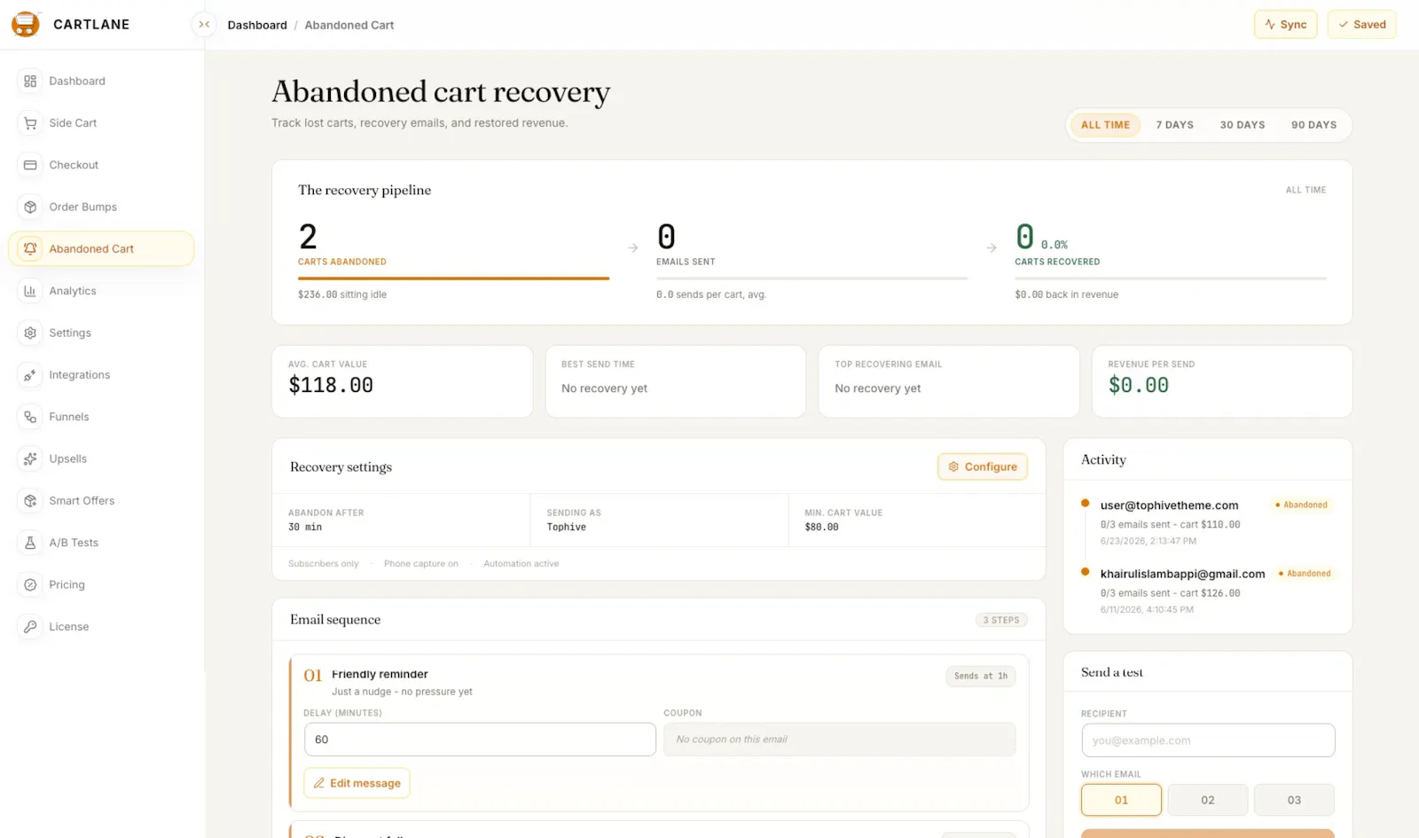Click the Delay minutes field showing 60

coord(480,740)
